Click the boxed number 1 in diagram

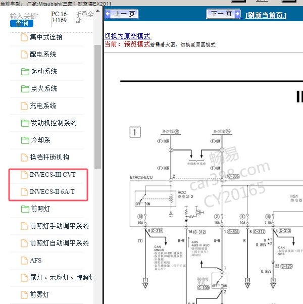tap(135, 132)
